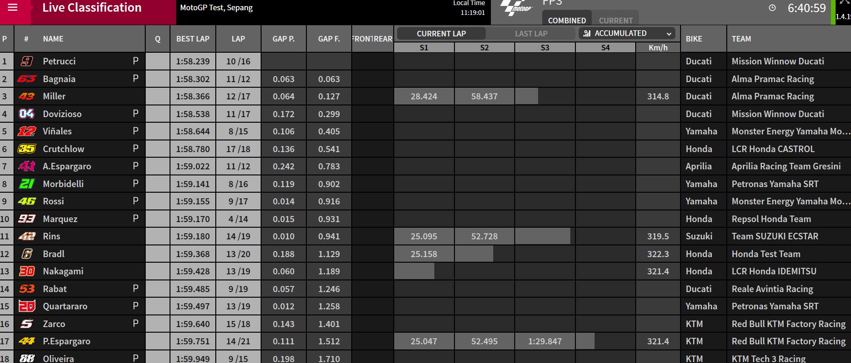Click the session timer 6:40:59

[807, 8]
